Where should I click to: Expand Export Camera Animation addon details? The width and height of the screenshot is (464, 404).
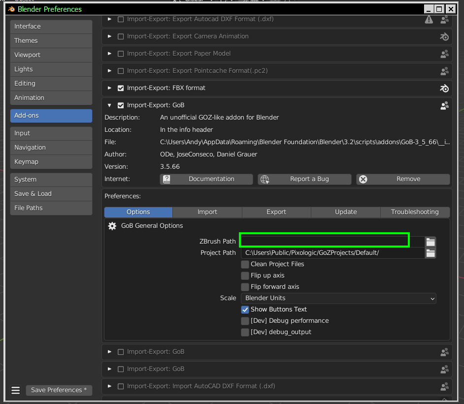(x=109, y=36)
